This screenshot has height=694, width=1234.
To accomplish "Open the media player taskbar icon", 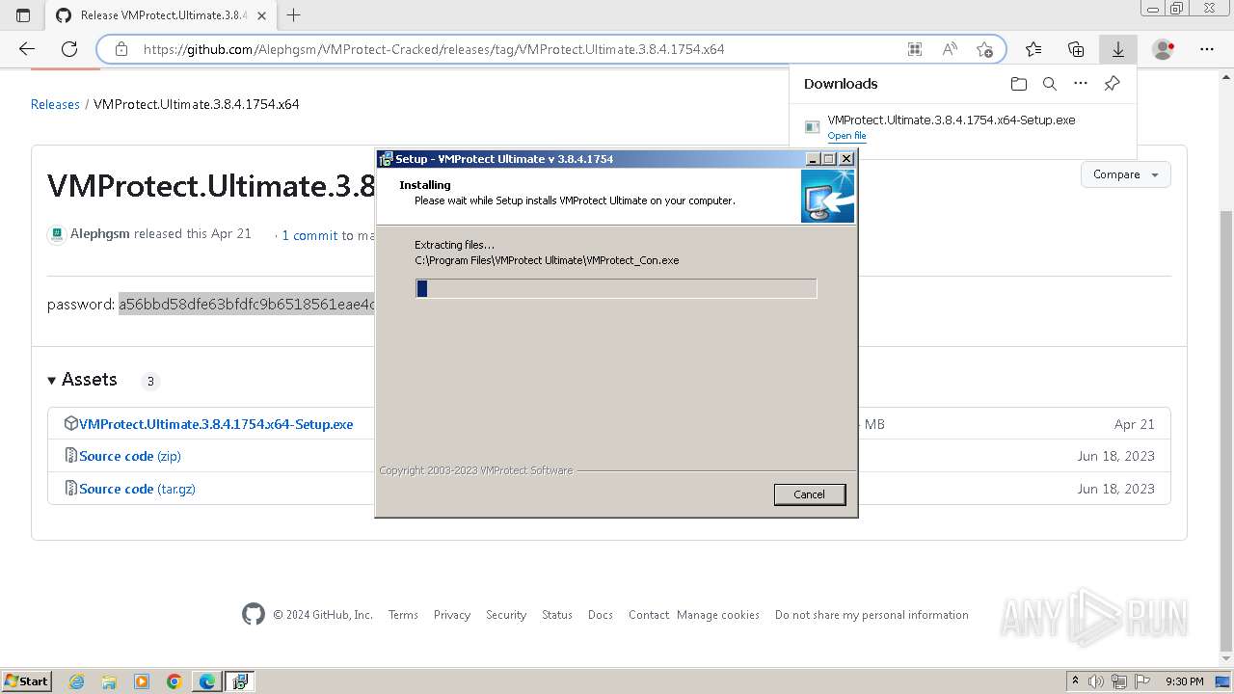I will pos(142,681).
